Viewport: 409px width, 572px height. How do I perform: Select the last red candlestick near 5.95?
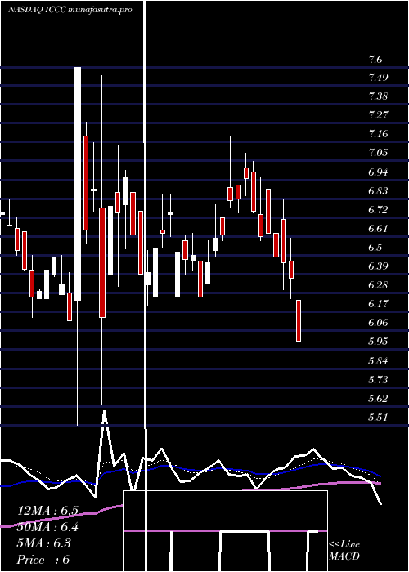[x=299, y=320]
